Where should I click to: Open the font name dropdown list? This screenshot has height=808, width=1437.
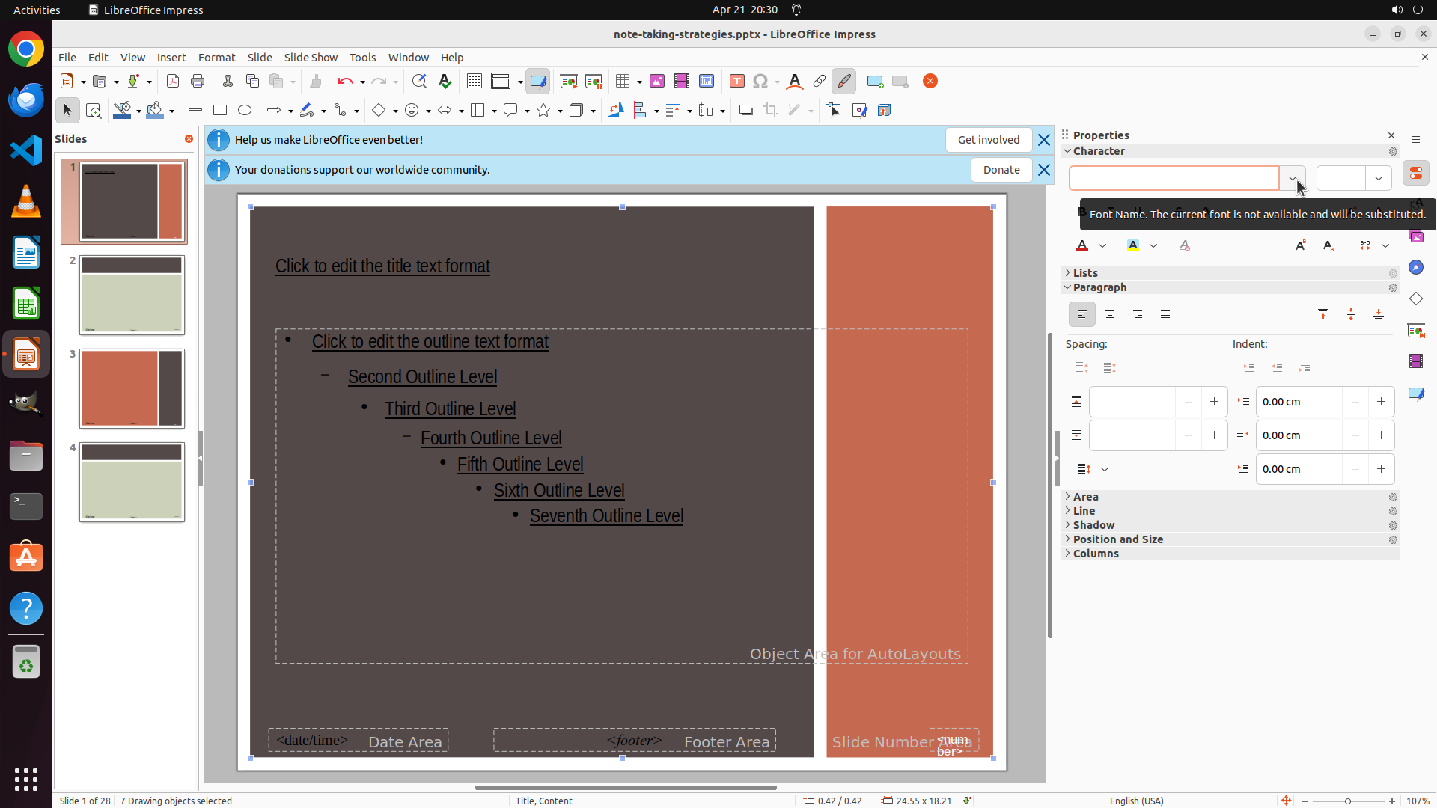pos(1293,178)
